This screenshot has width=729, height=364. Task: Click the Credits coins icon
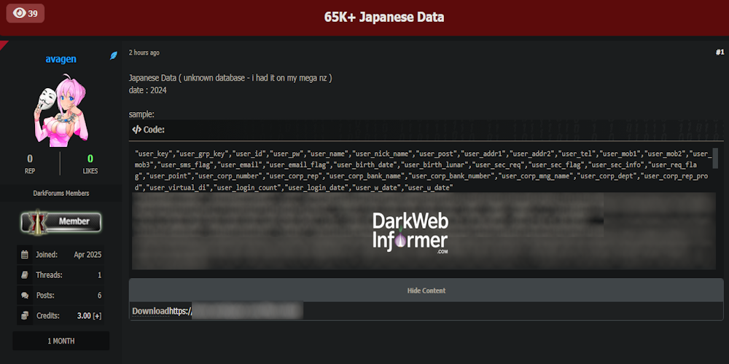[x=25, y=315]
